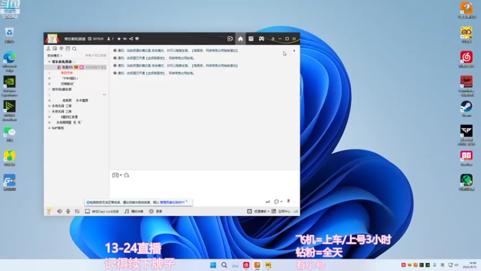Click the airplane icon in channel header

[x=125, y=39]
